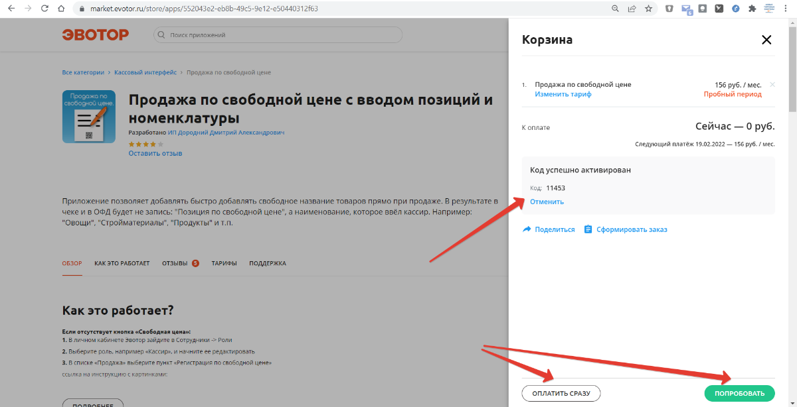Bookmark this page with the star icon

(x=648, y=9)
